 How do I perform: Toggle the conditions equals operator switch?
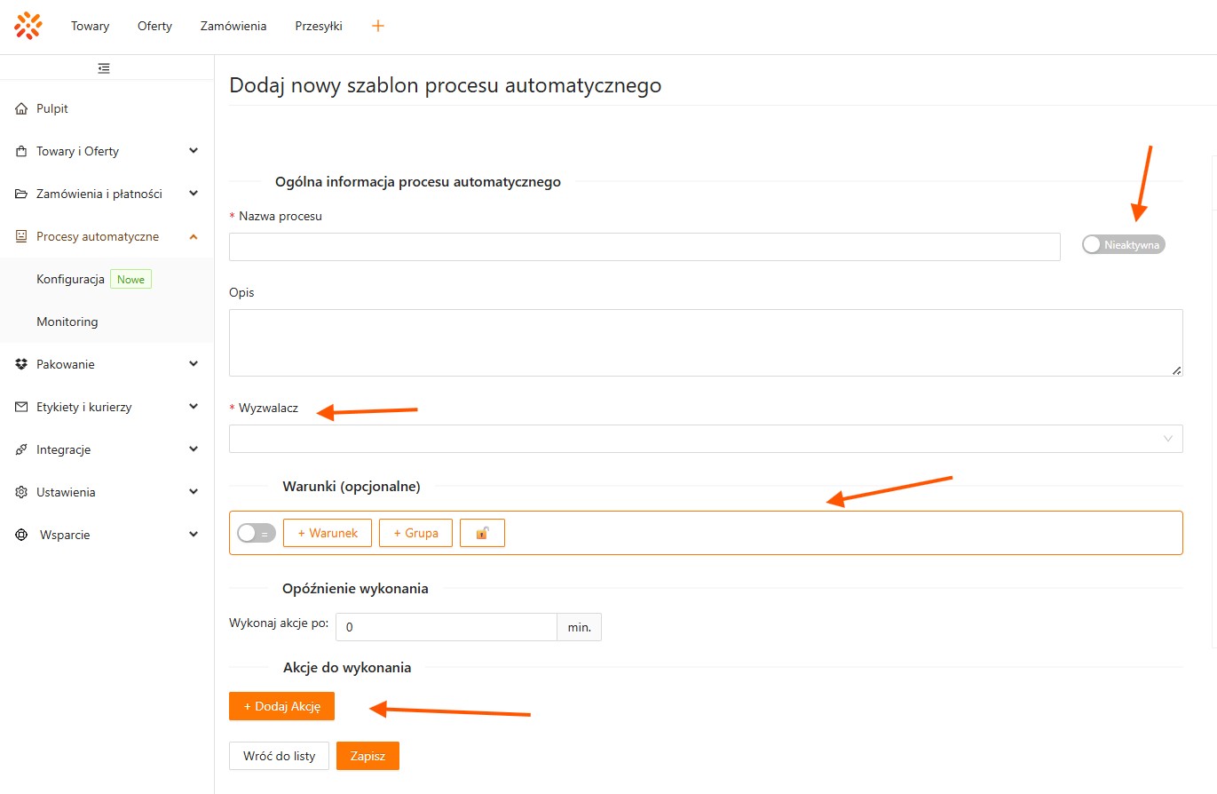(256, 533)
